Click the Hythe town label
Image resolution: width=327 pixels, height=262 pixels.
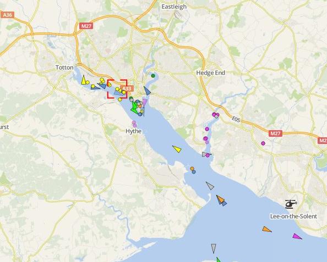pyautogui.click(x=133, y=131)
